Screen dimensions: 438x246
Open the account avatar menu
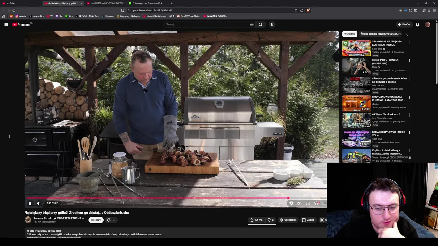(427, 24)
